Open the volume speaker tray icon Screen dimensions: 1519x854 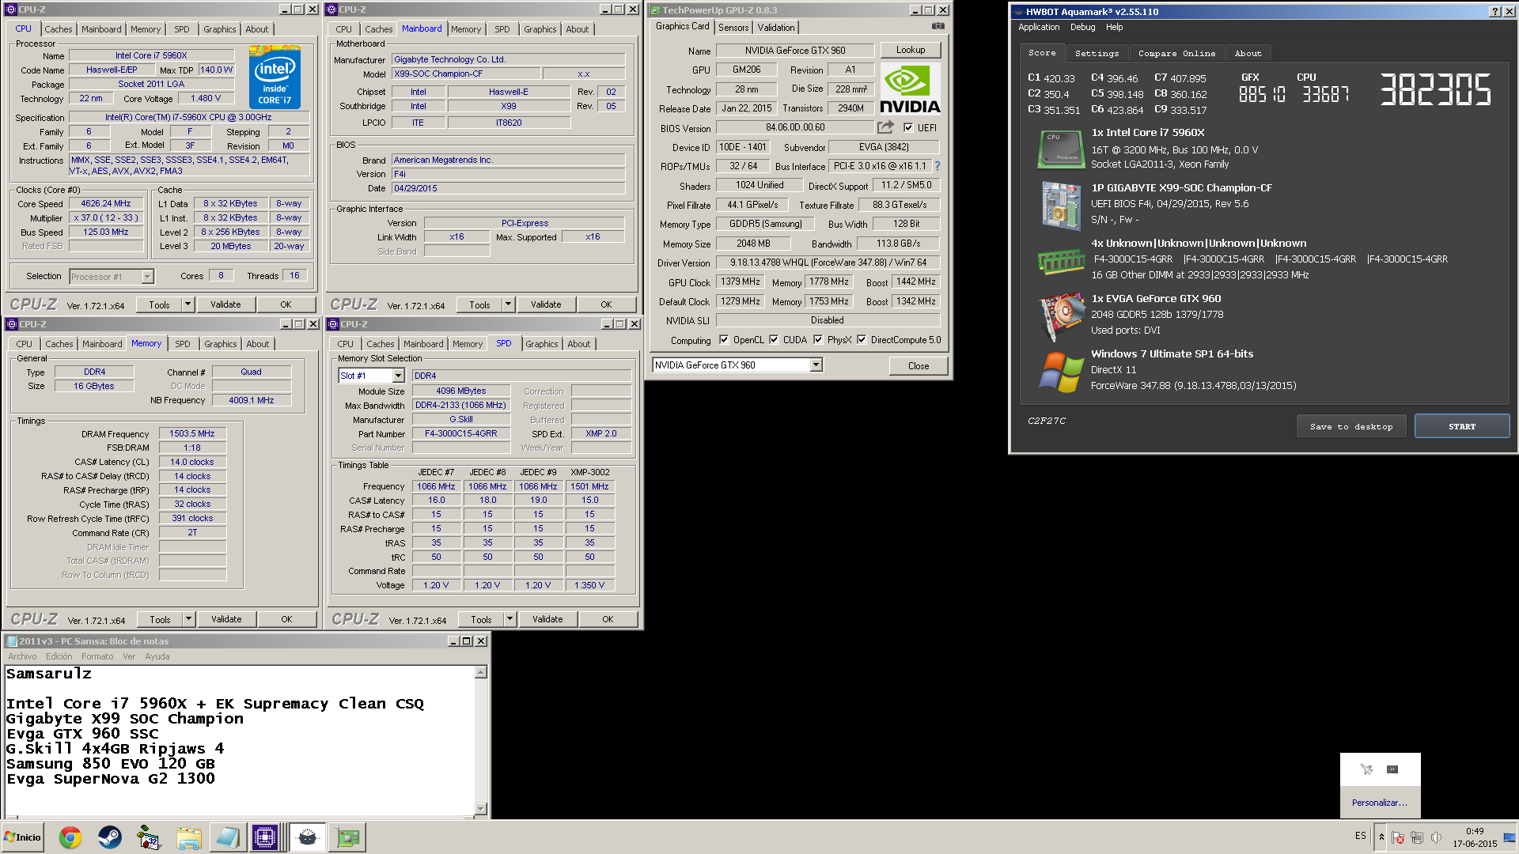1436,837
